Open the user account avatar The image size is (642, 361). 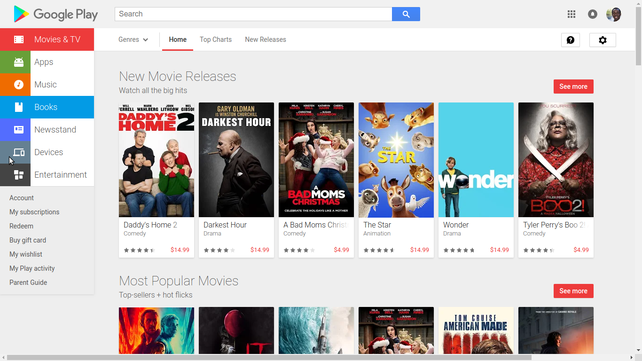[614, 14]
